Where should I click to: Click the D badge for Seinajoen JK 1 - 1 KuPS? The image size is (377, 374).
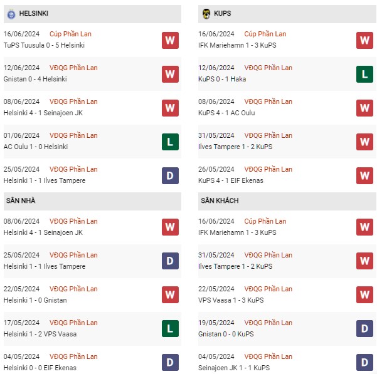click(x=364, y=363)
